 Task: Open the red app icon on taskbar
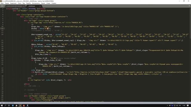point(24,106)
